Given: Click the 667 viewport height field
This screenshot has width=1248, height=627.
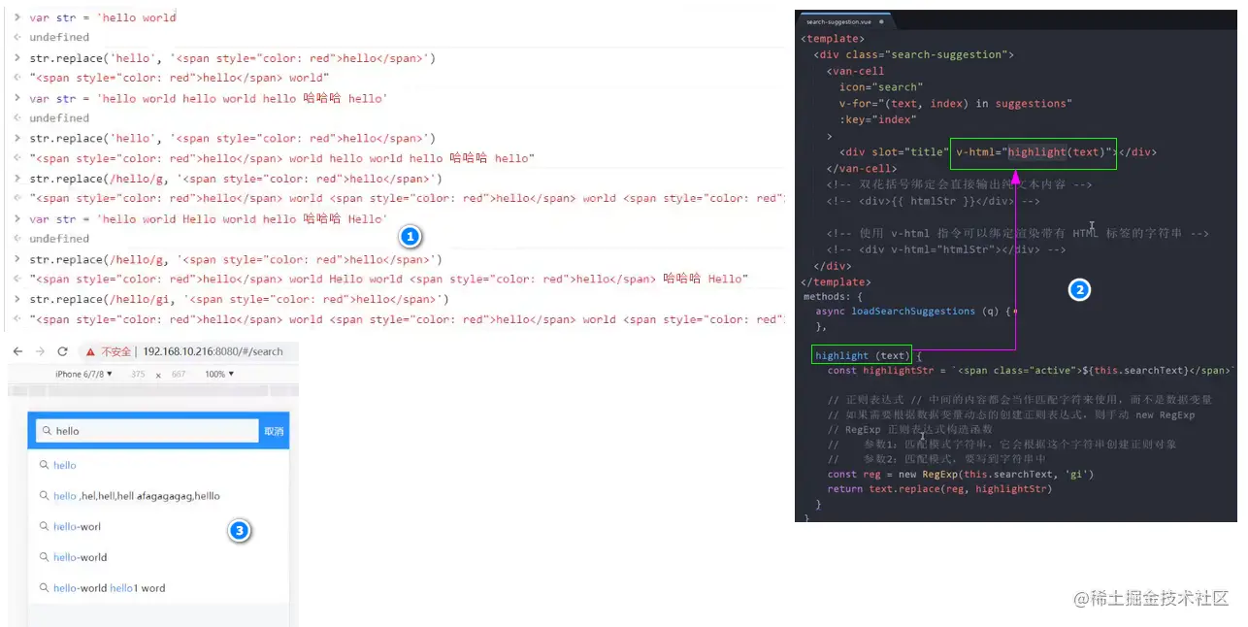Looking at the screenshot, I should coord(179,374).
